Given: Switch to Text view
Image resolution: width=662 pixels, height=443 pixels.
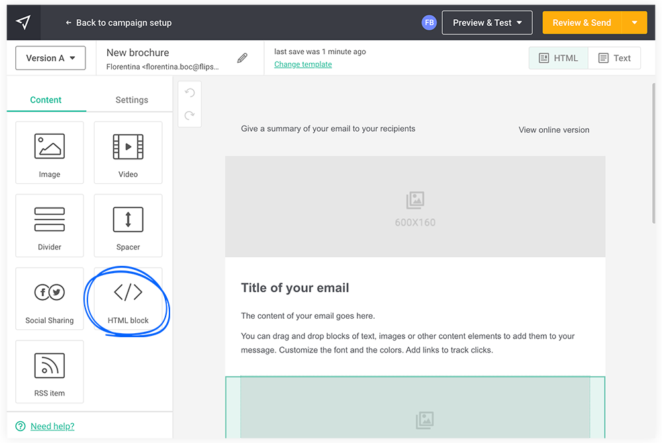Looking at the screenshot, I should coord(614,58).
